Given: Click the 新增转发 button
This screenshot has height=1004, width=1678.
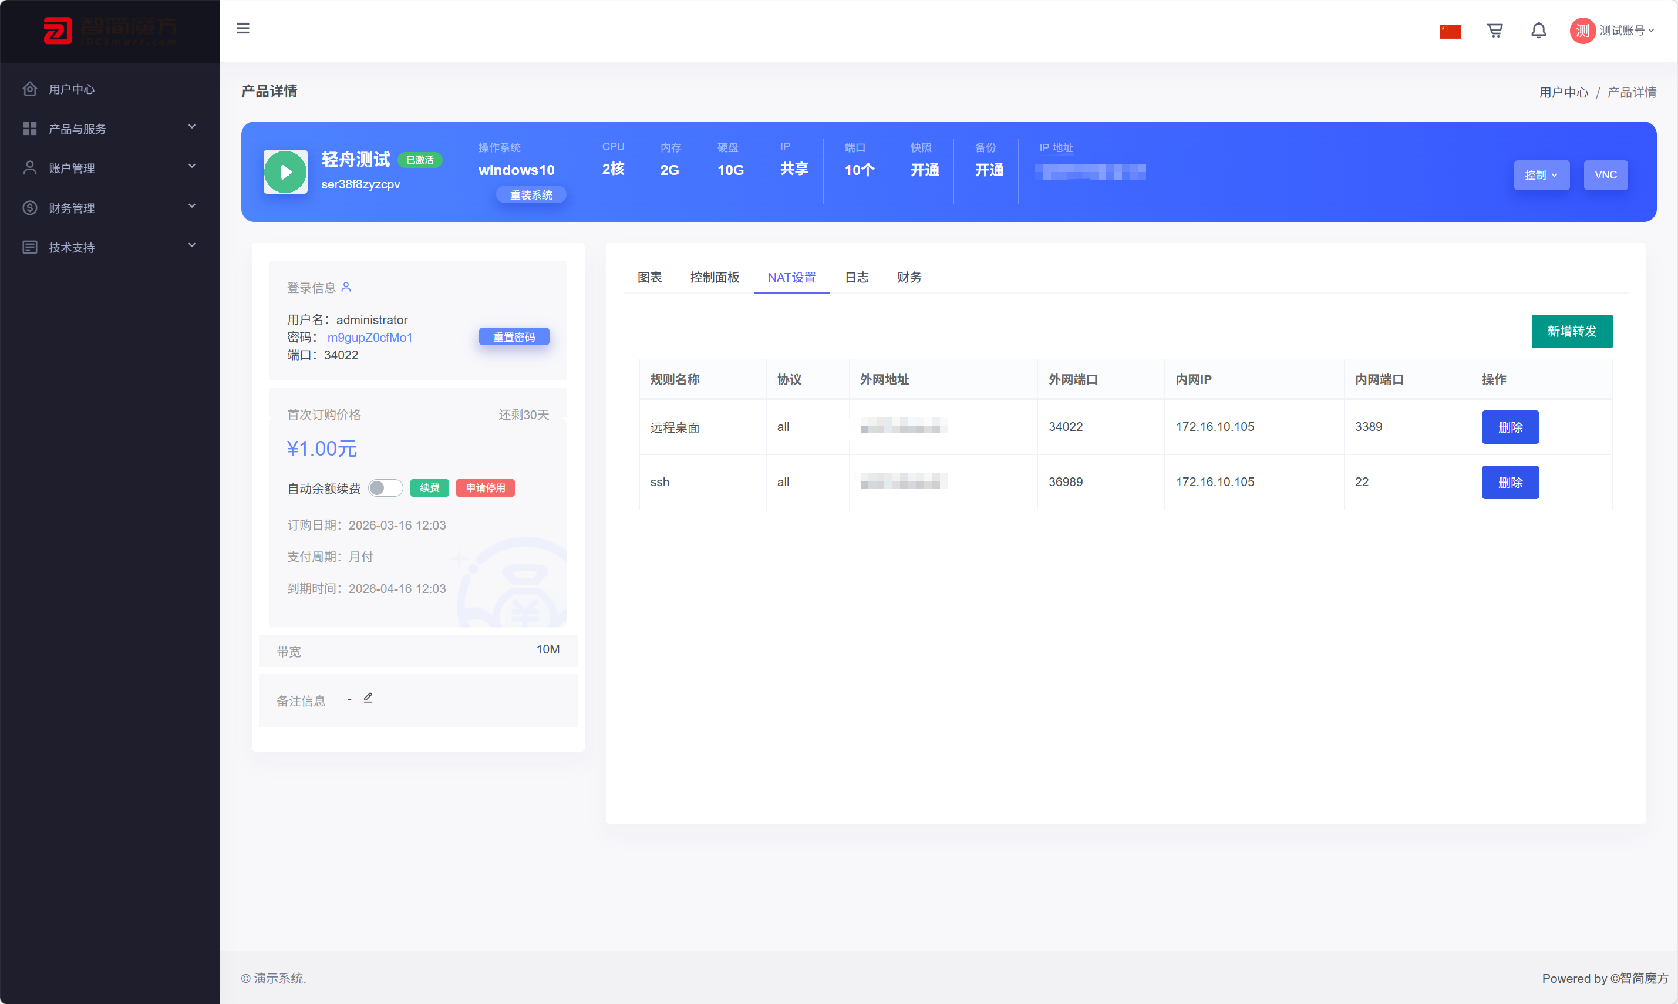Looking at the screenshot, I should click(x=1571, y=332).
